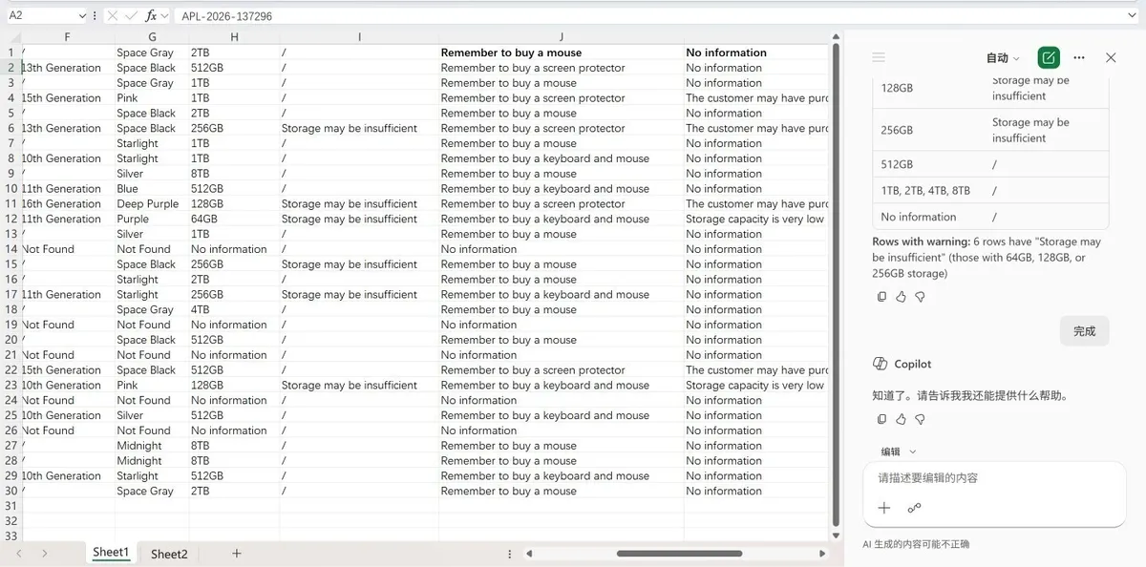Click the green new chat compose icon

[1049, 57]
